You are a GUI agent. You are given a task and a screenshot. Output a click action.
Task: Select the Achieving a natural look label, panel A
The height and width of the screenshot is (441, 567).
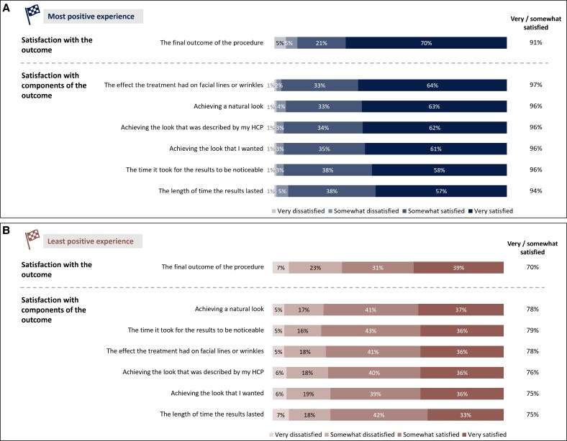228,106
